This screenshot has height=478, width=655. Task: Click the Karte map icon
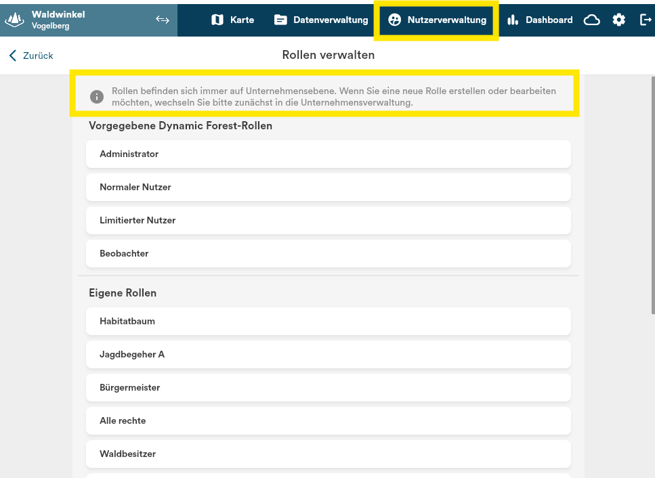tap(217, 20)
